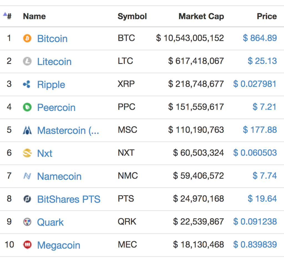Select market cap $ 617,418,067

pyautogui.click(x=196, y=61)
